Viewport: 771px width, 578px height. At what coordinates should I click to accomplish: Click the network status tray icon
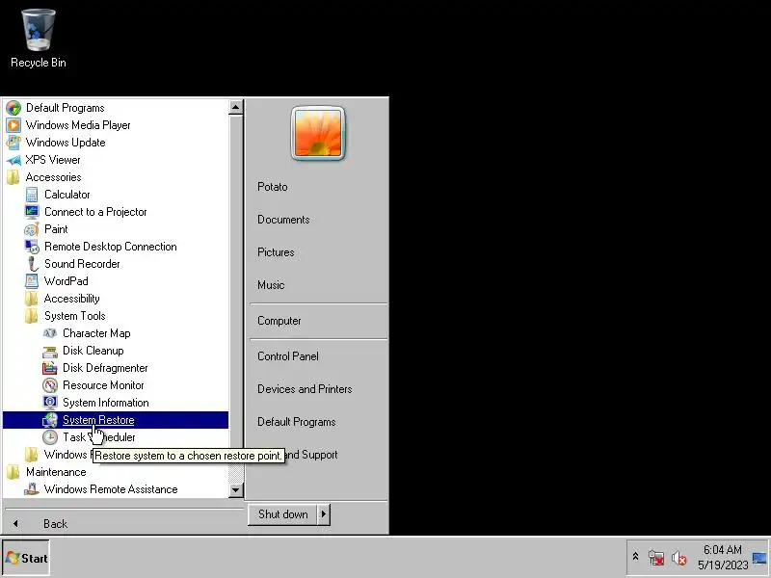(x=656, y=558)
